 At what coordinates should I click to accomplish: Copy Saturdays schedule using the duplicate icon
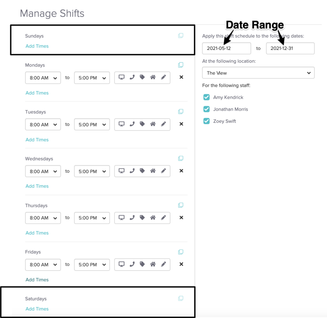coord(180,298)
